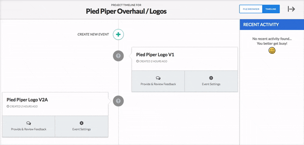Switch to File Browser view
This screenshot has height=145, width=304.
click(251, 9)
